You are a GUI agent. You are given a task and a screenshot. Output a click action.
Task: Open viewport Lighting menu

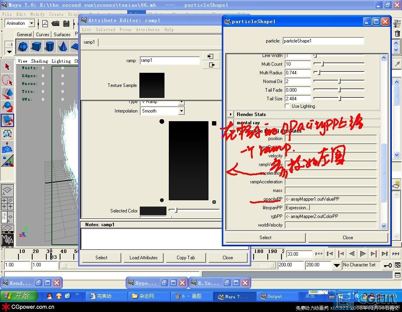[61, 61]
